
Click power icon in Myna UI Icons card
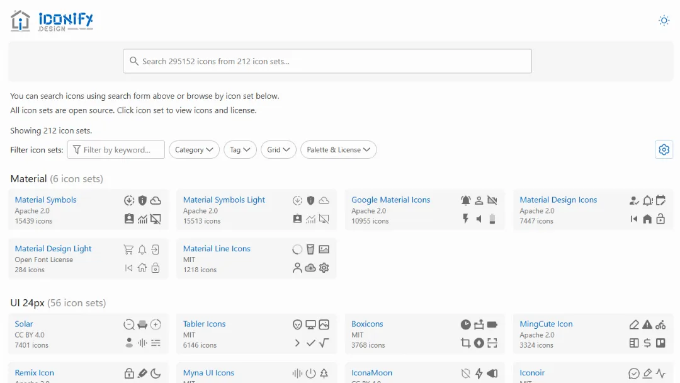click(310, 373)
